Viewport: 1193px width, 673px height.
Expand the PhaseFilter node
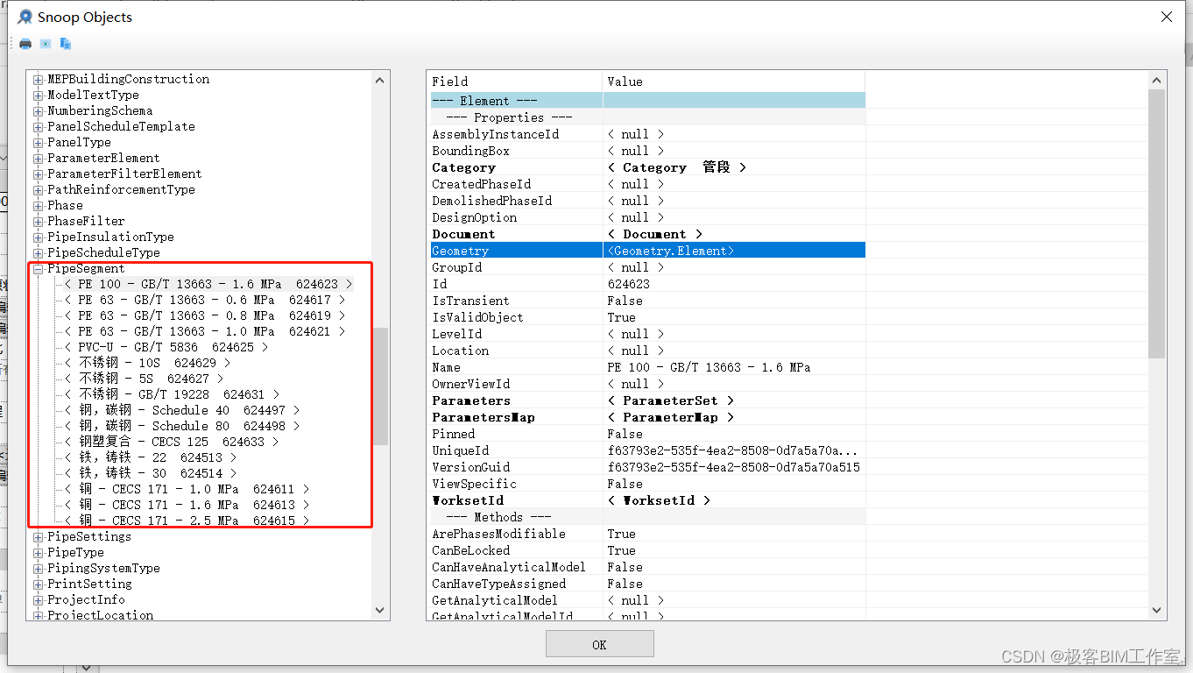pyautogui.click(x=39, y=222)
